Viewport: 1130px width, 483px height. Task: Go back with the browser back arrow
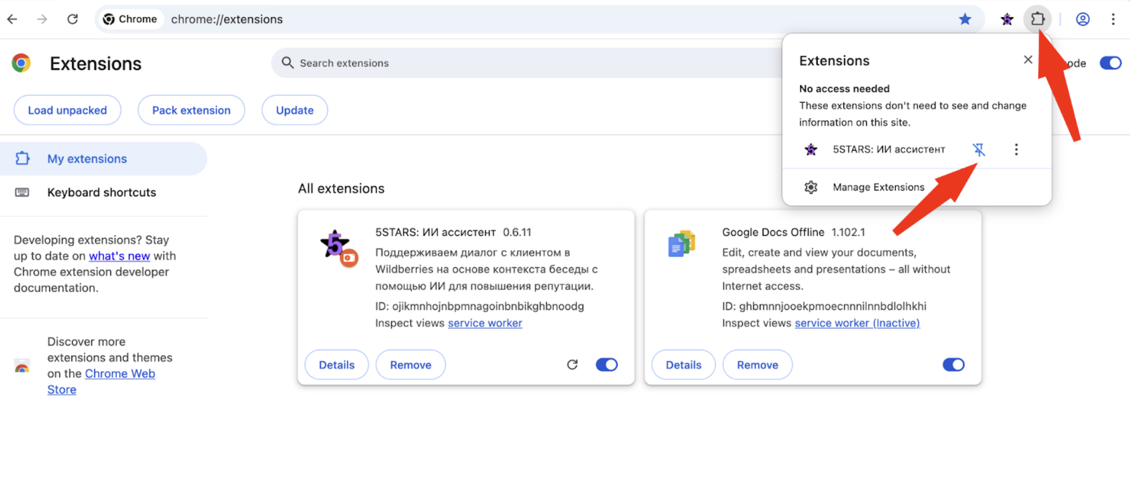12,19
